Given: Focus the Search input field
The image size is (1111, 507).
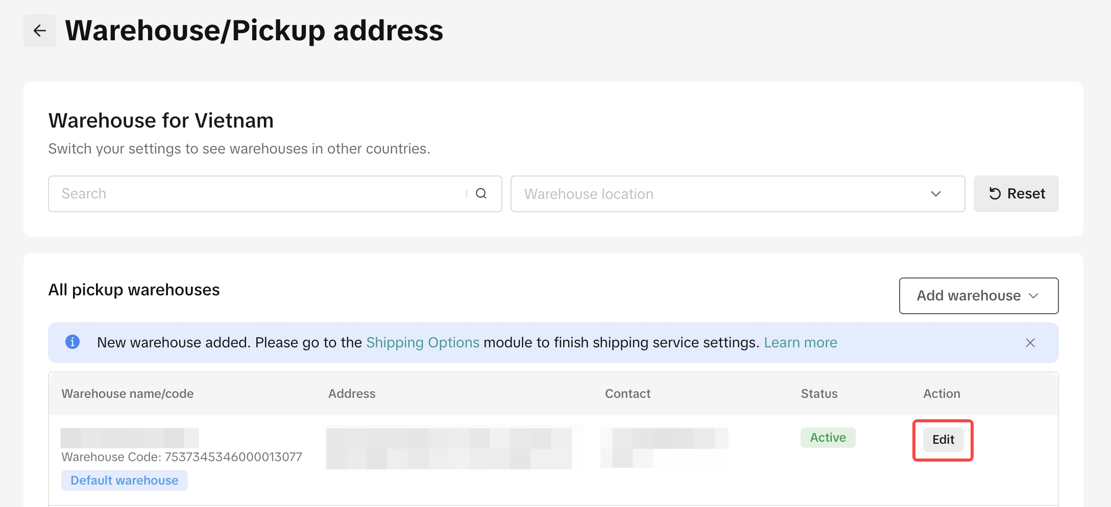Looking at the screenshot, I should pos(255,194).
